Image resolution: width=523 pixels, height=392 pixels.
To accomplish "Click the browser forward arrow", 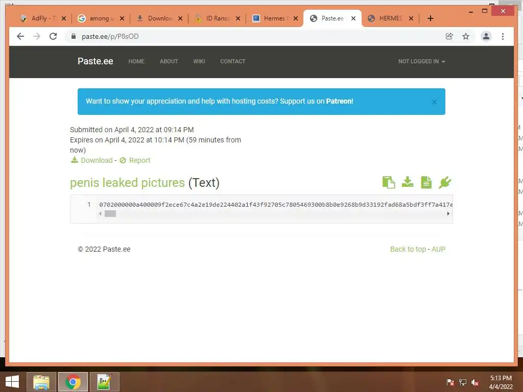I will 37,36.
